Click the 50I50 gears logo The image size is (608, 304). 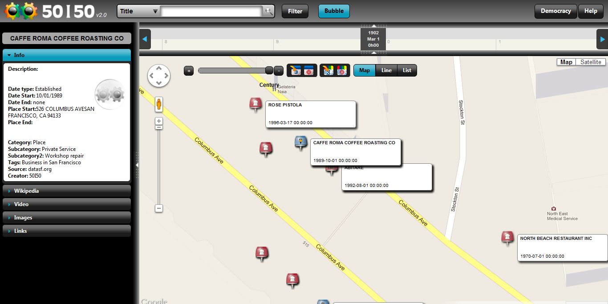21,11
